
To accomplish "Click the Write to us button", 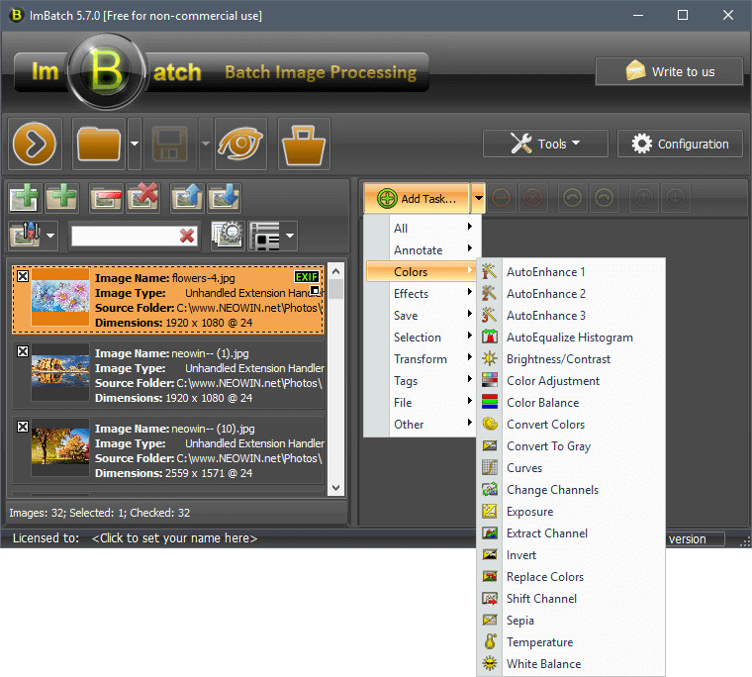I will click(x=669, y=71).
